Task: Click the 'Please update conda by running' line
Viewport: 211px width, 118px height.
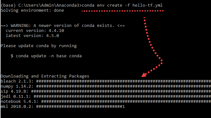Action: [39, 46]
